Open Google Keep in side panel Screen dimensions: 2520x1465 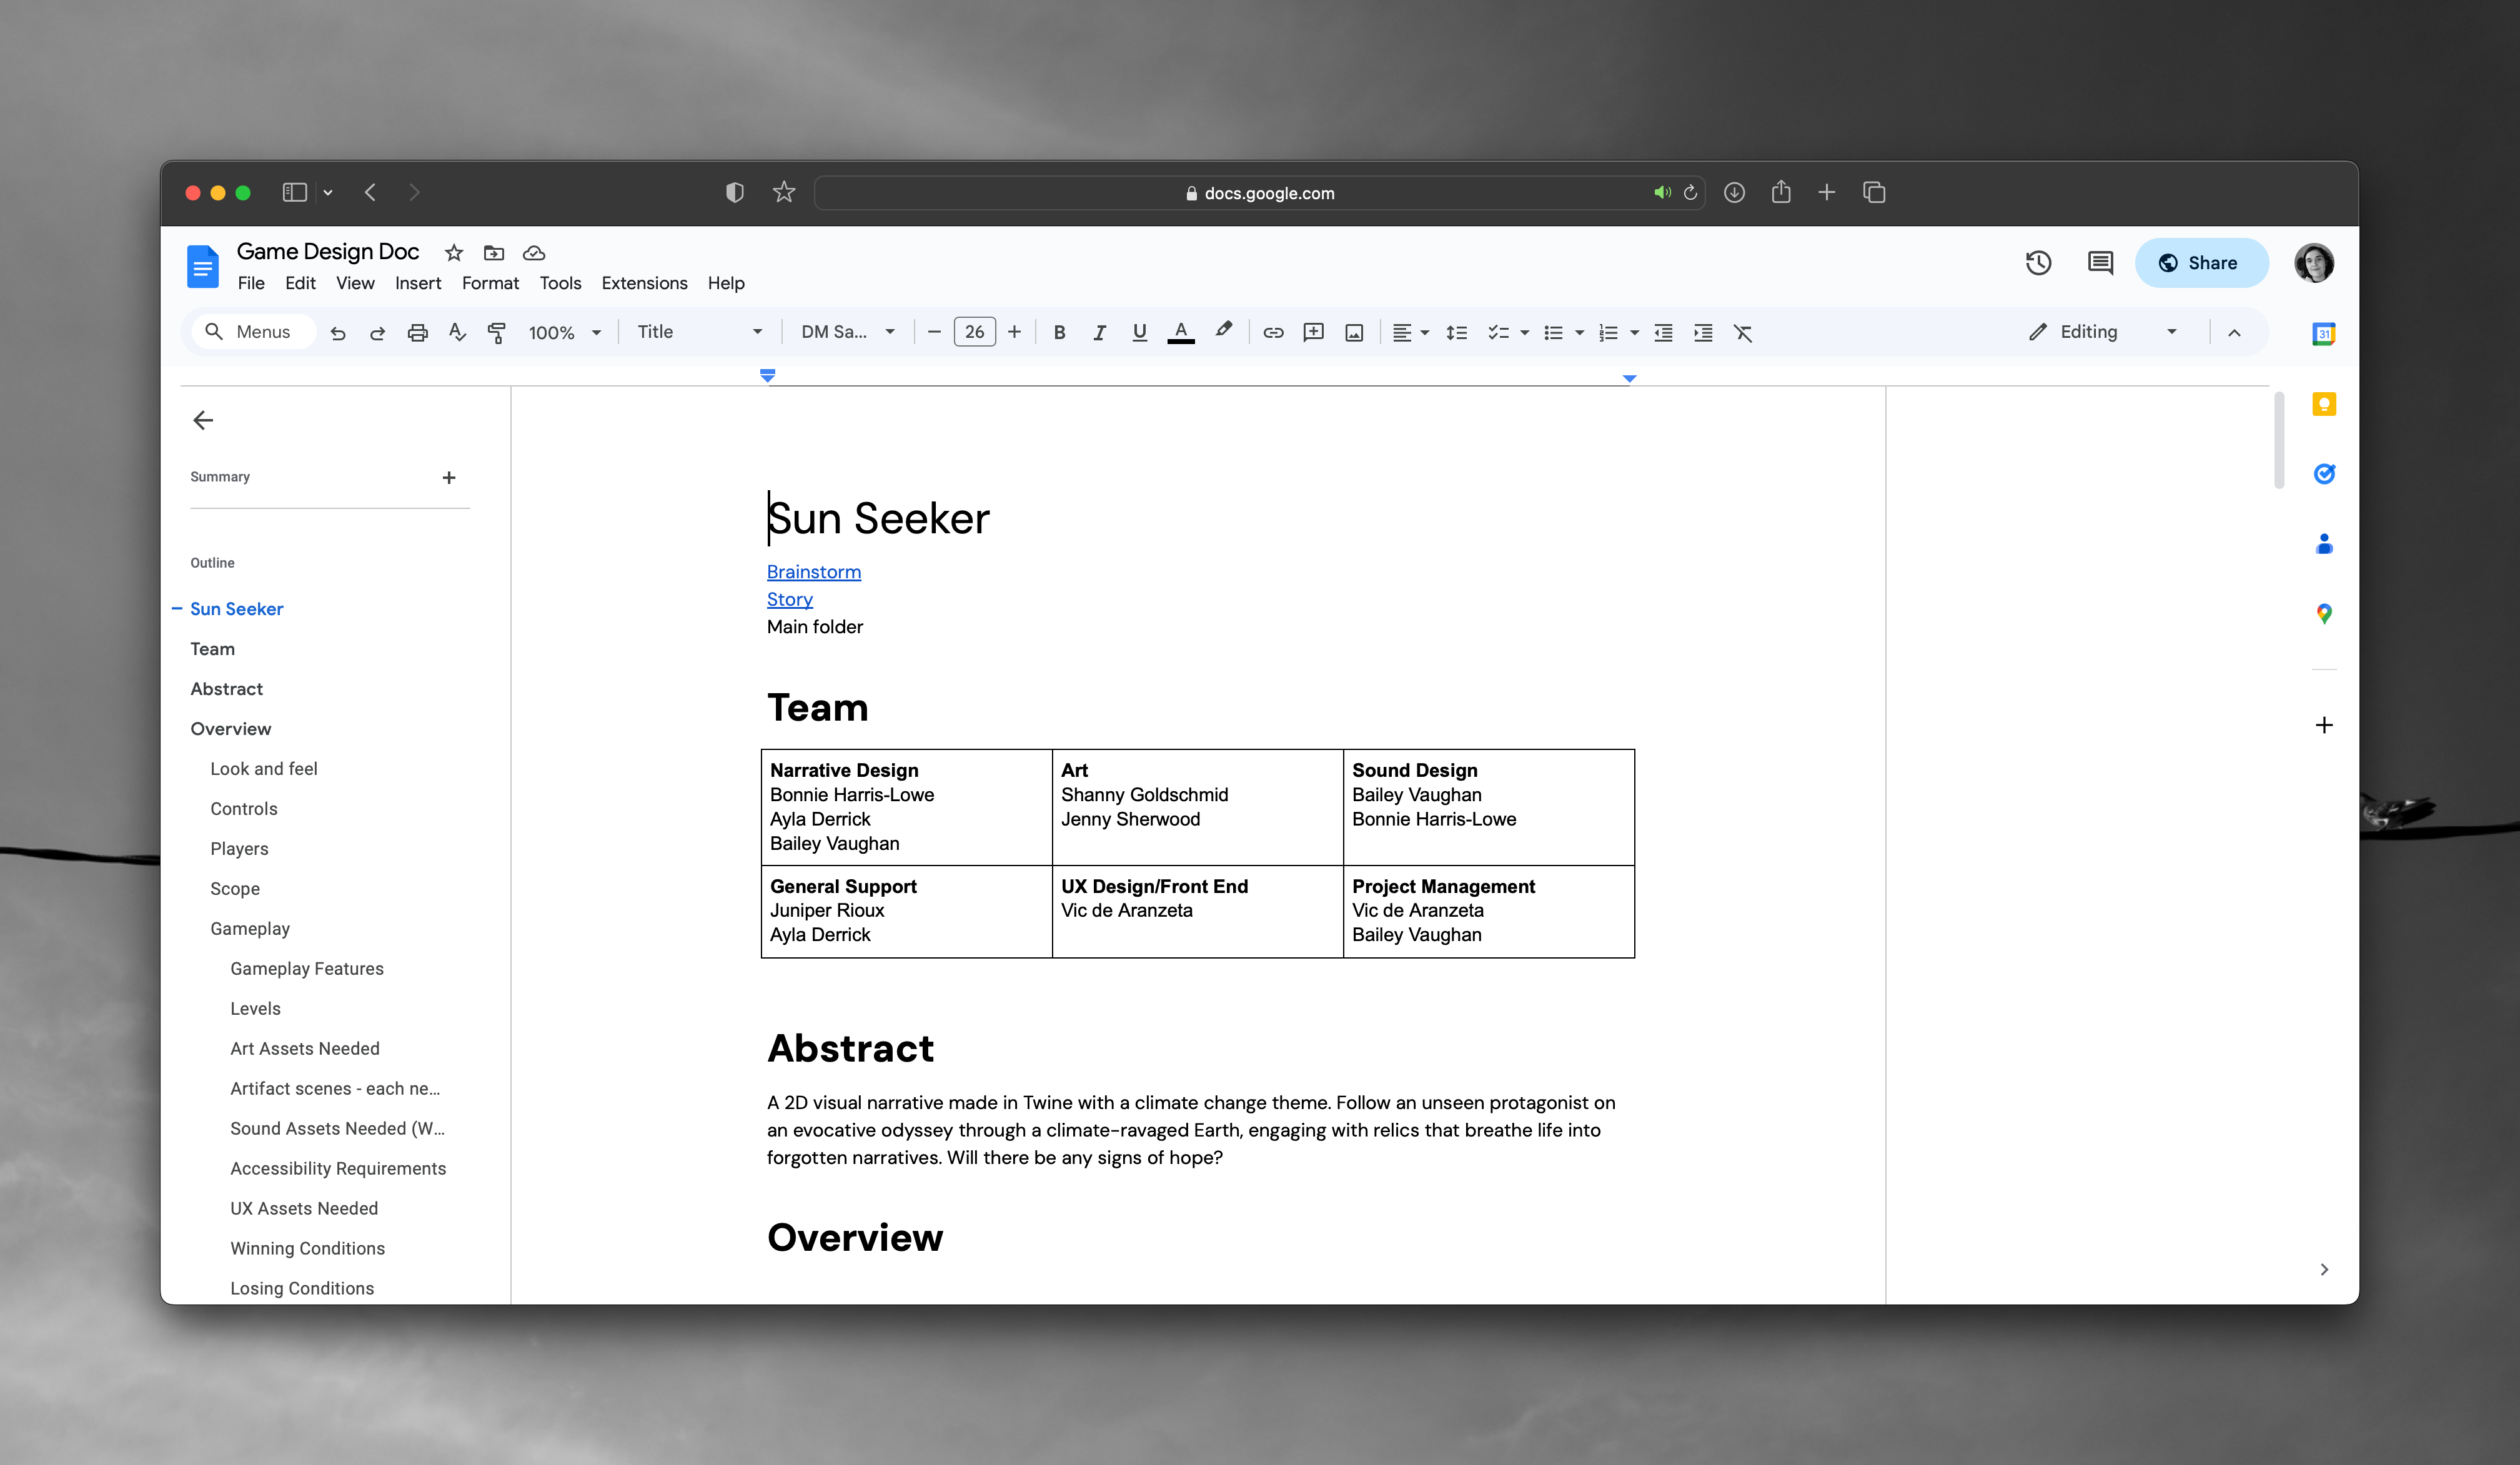coord(2323,404)
